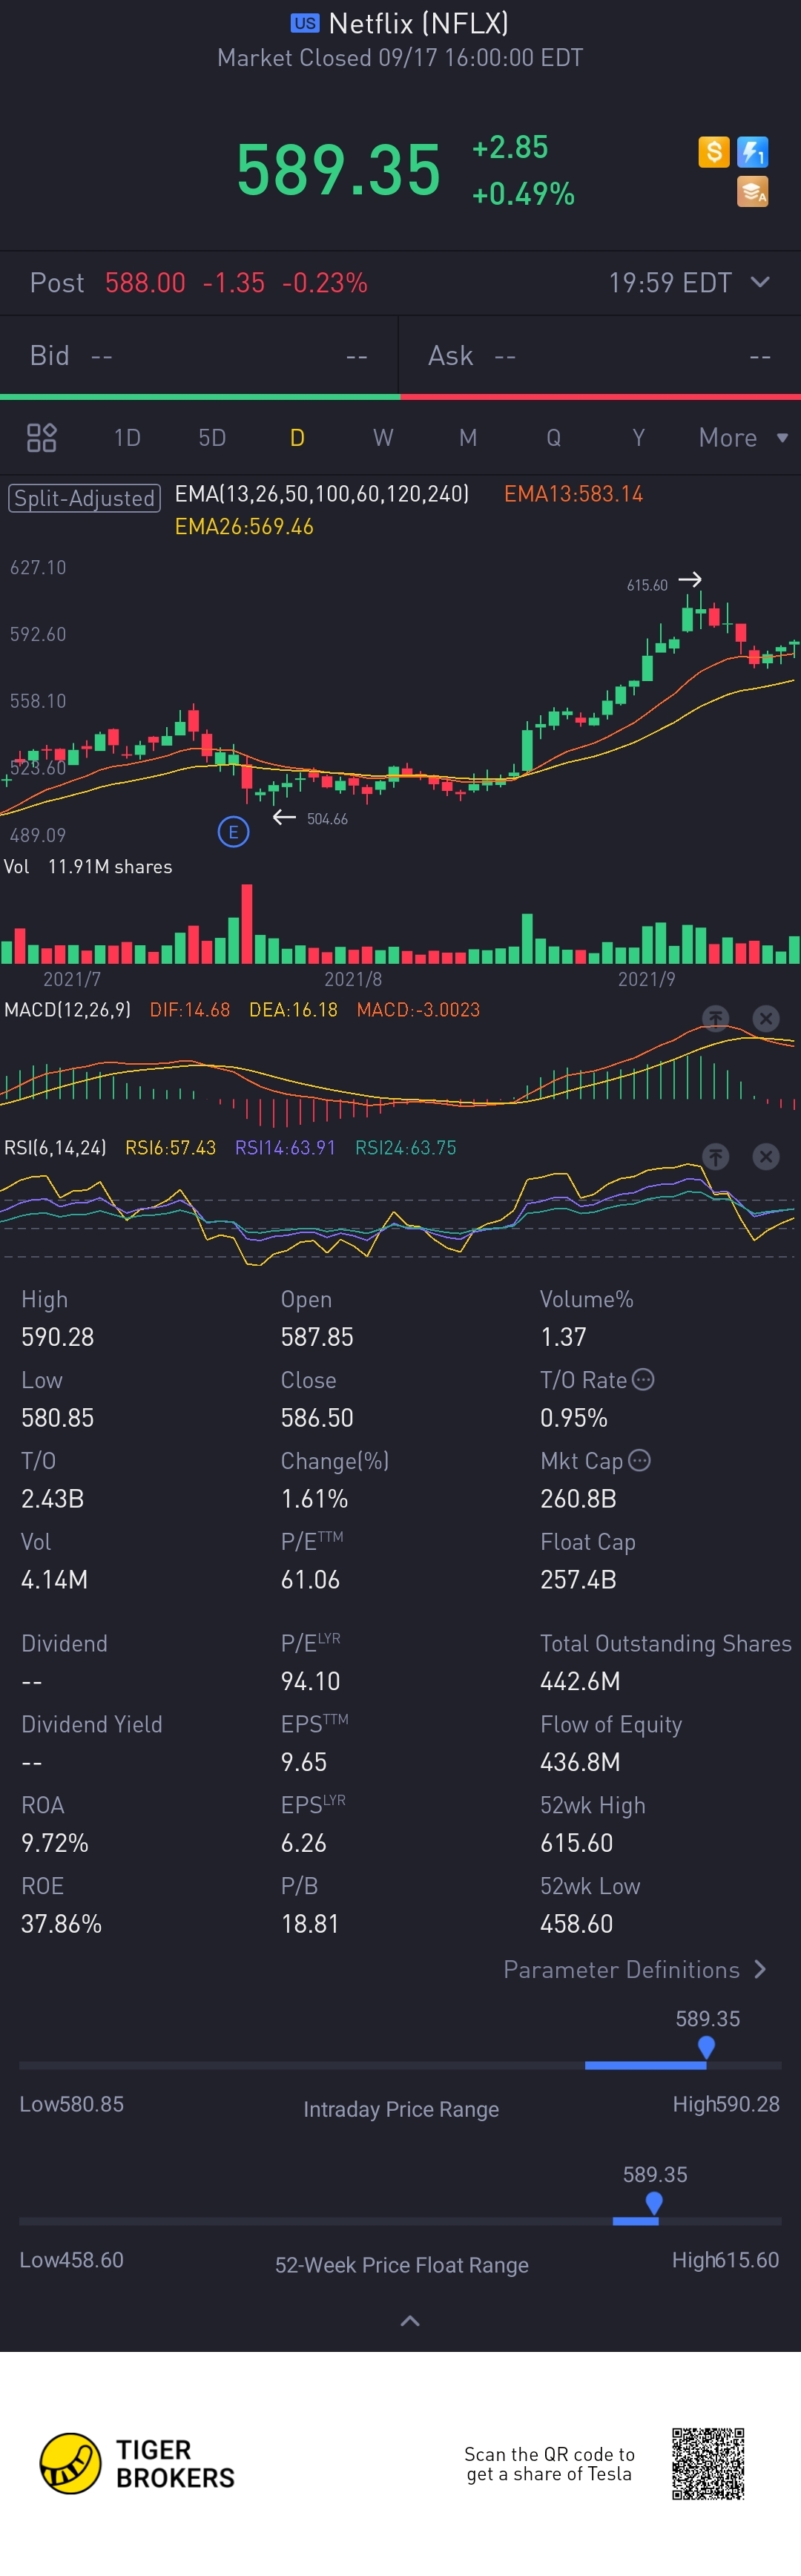Tap the P/E TTM value 61.06
The height and width of the screenshot is (2576, 801).
(310, 1580)
